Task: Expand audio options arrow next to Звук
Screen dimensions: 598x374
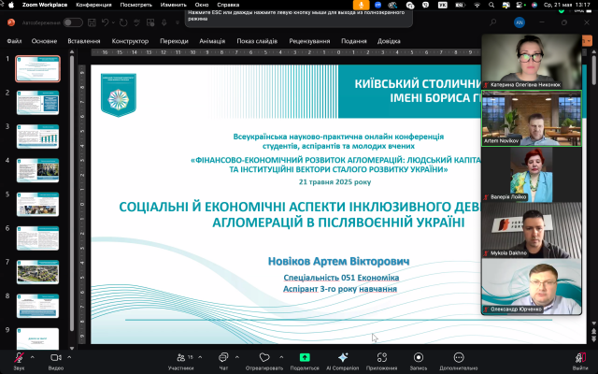Action: pos(32,356)
